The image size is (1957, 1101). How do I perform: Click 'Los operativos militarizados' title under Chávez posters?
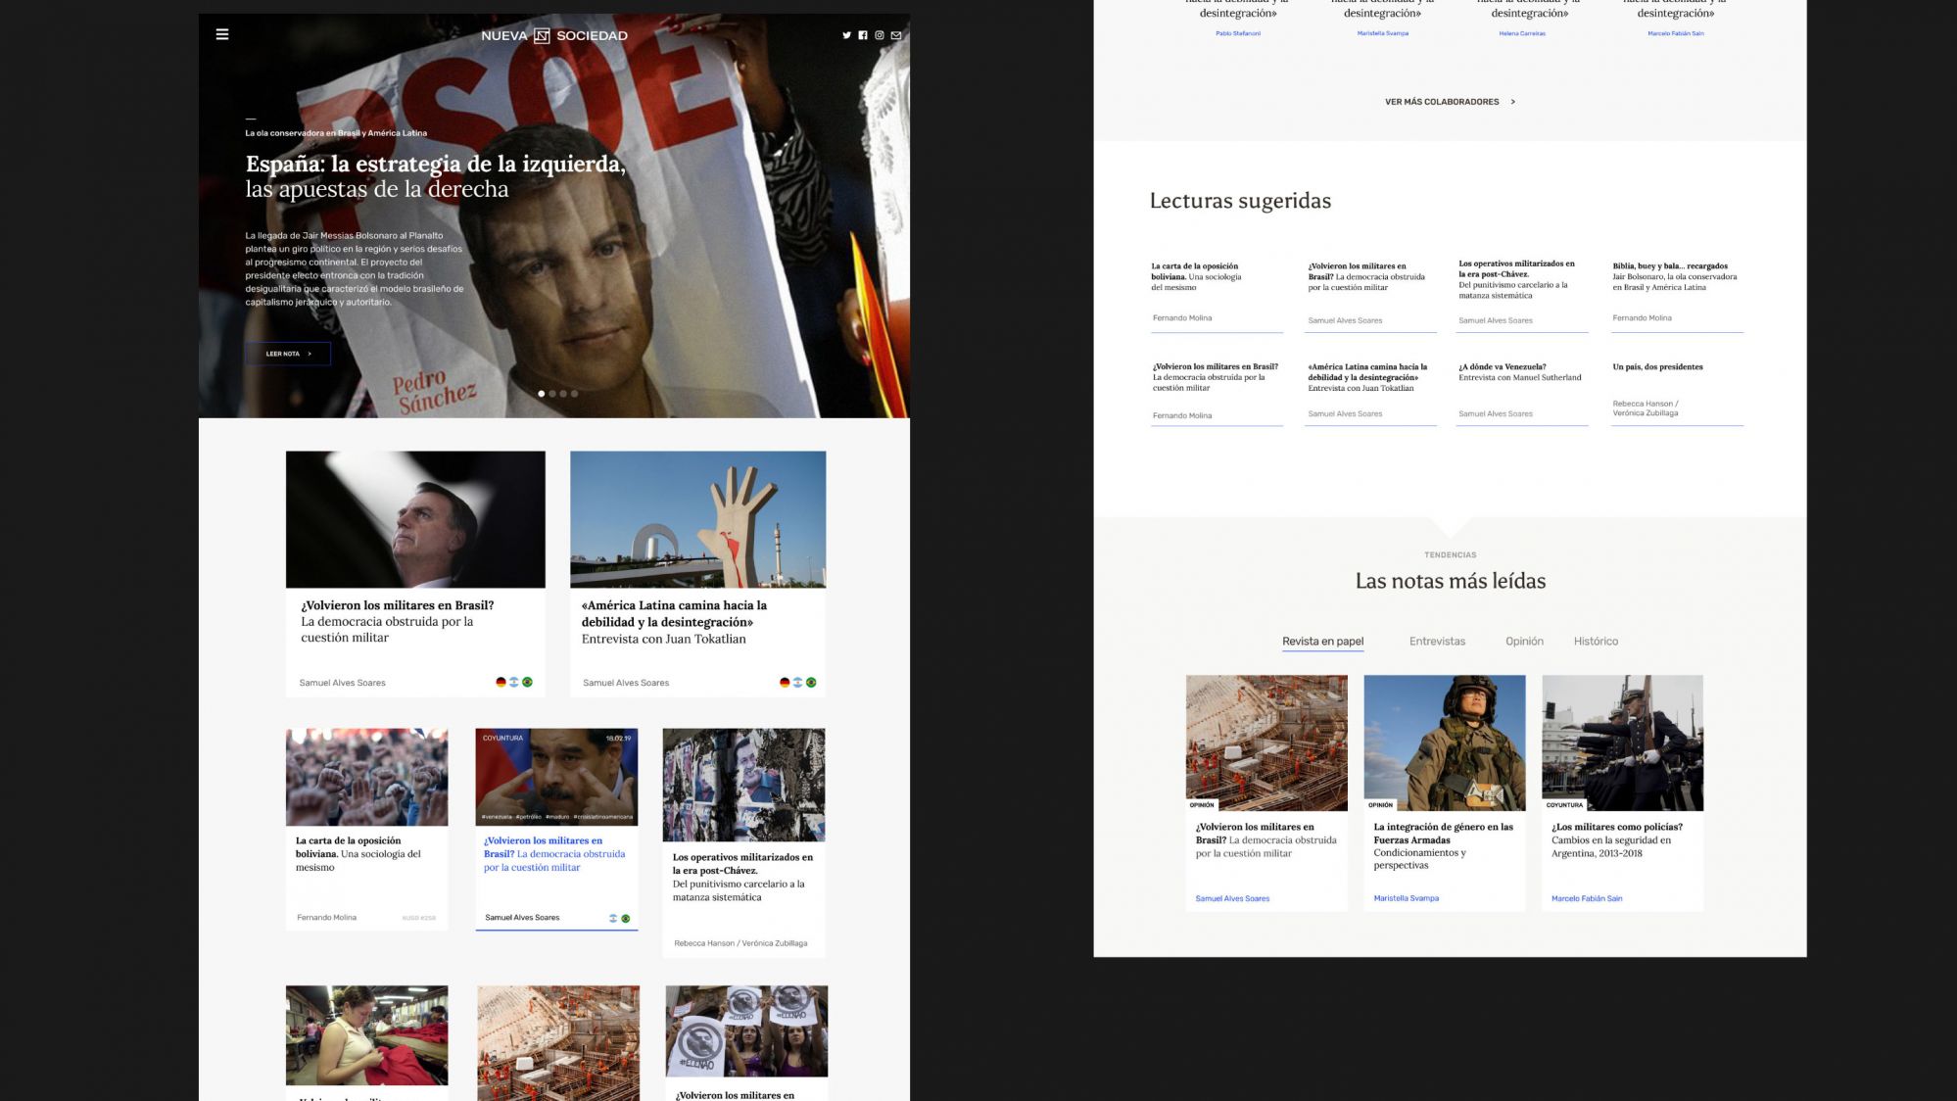tap(742, 864)
